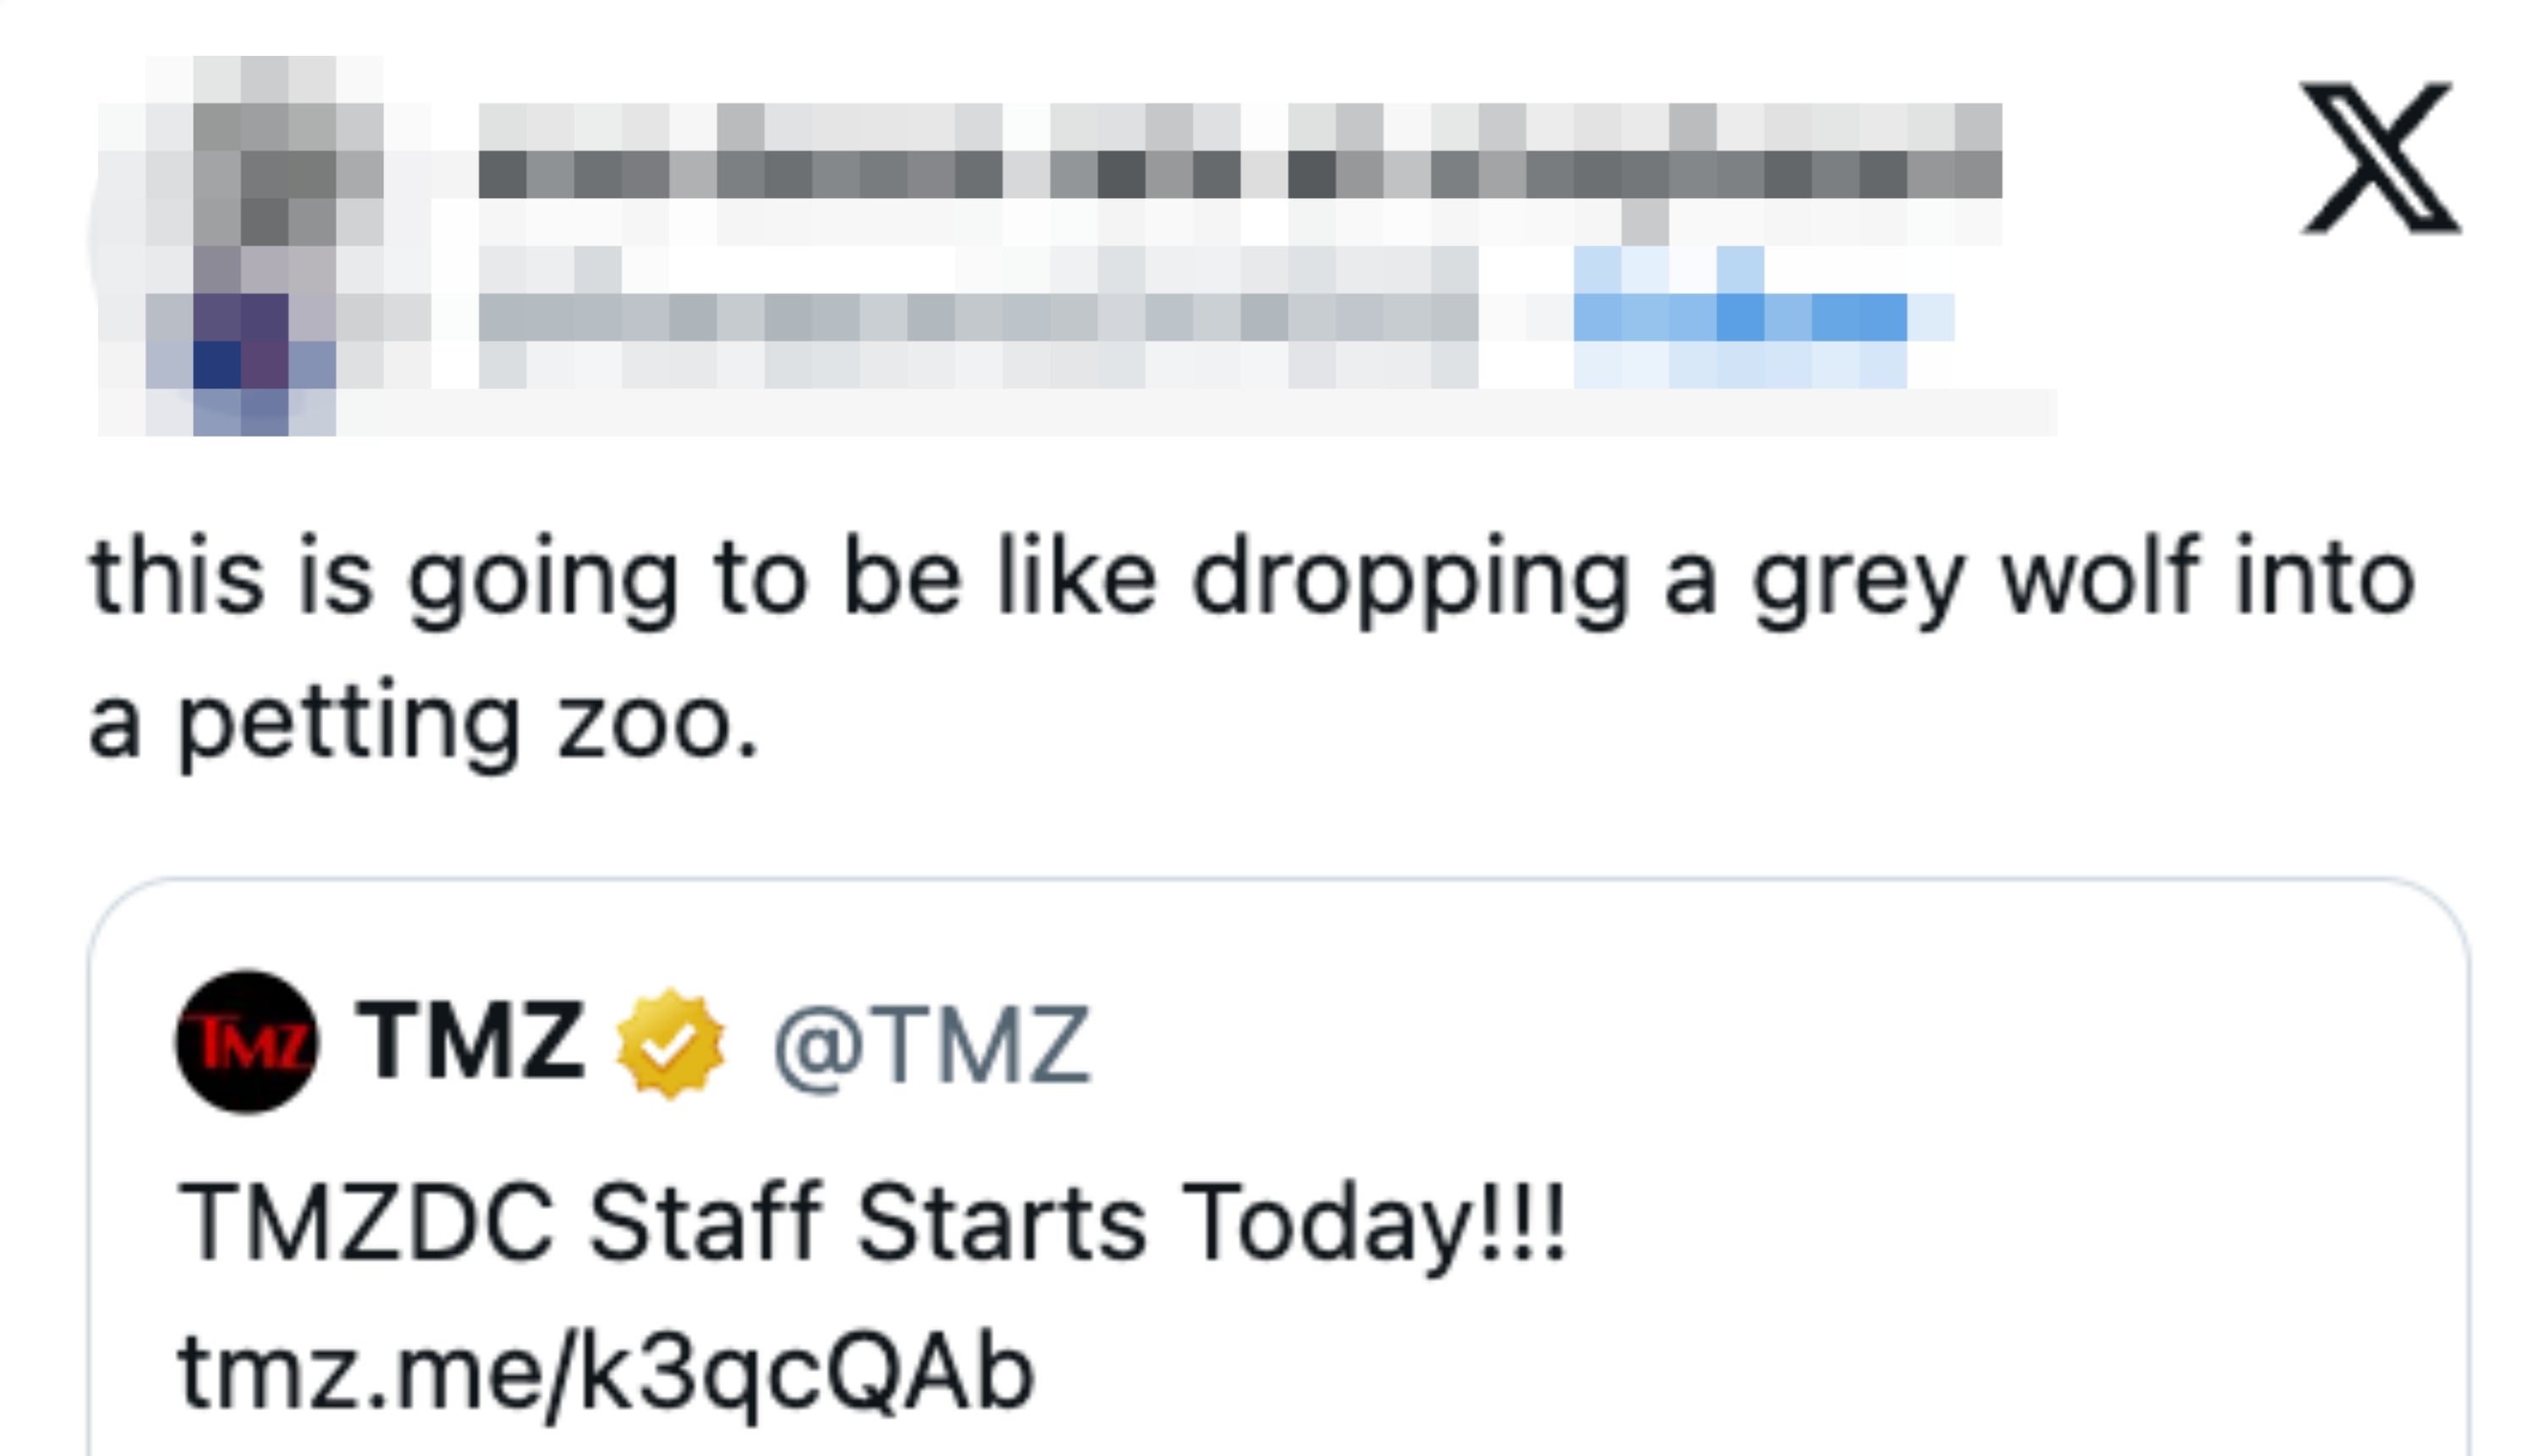The height and width of the screenshot is (1456, 2538).
Task: Open the tmz.me/k3qcQAb link
Action: point(605,1372)
